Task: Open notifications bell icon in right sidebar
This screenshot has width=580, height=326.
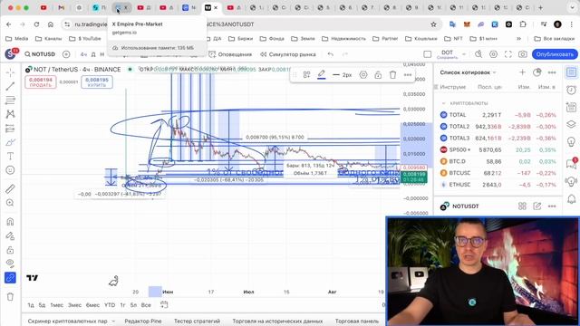Action: click(571, 199)
